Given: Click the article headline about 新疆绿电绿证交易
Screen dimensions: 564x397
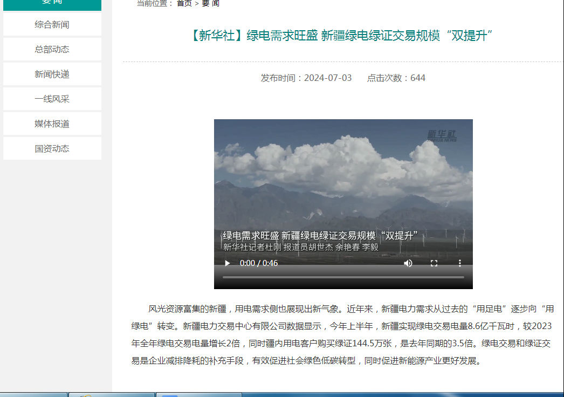Looking at the screenshot, I should [x=341, y=36].
